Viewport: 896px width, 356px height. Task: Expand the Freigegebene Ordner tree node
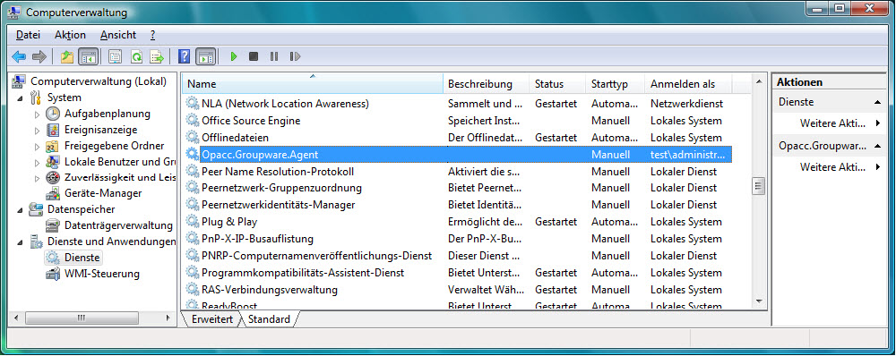pyautogui.click(x=37, y=146)
